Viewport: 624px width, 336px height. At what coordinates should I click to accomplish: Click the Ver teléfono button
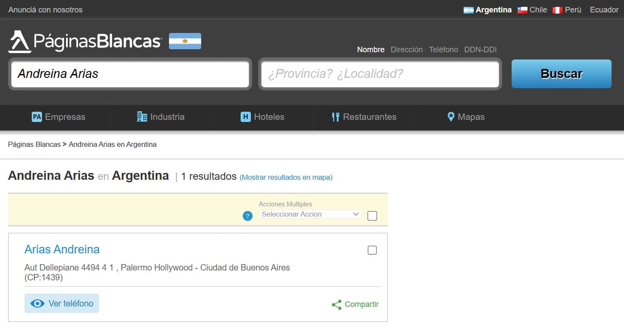coord(62,303)
